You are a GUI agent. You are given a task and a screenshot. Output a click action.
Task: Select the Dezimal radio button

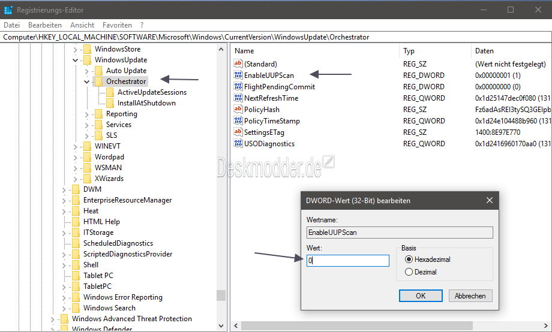[409, 272]
